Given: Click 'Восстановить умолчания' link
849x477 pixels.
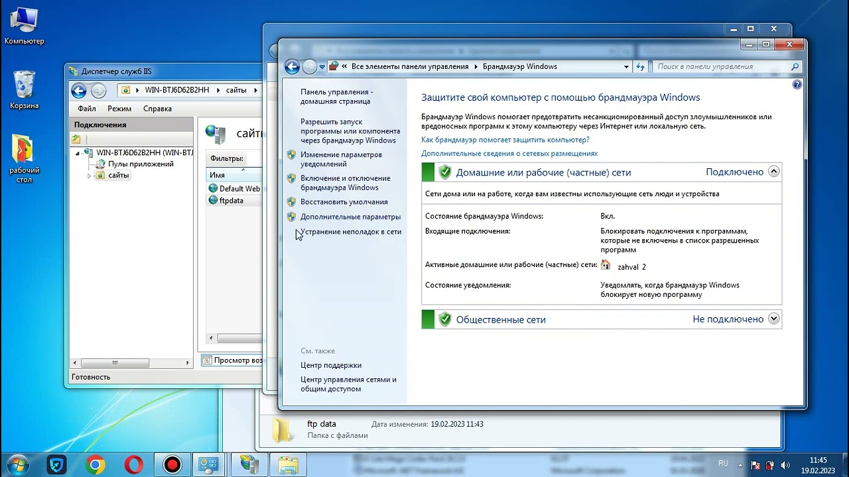Looking at the screenshot, I should [344, 202].
